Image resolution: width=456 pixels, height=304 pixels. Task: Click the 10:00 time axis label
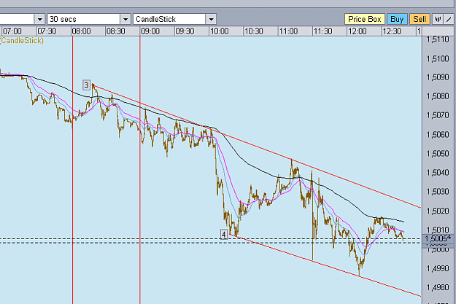tap(219, 31)
